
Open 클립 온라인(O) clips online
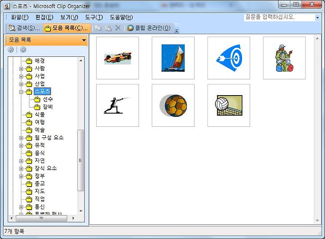149,28
